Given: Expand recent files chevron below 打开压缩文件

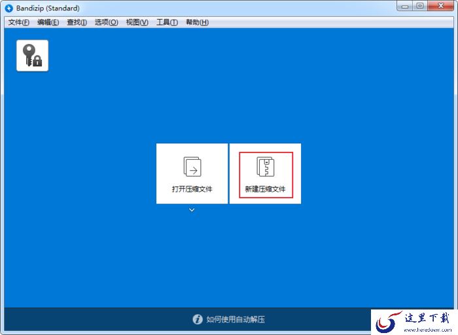Looking at the screenshot, I should click(192, 210).
